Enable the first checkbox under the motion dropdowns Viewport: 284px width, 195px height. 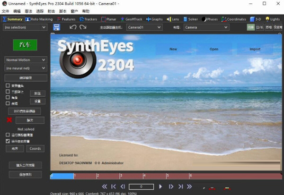pos(8,85)
